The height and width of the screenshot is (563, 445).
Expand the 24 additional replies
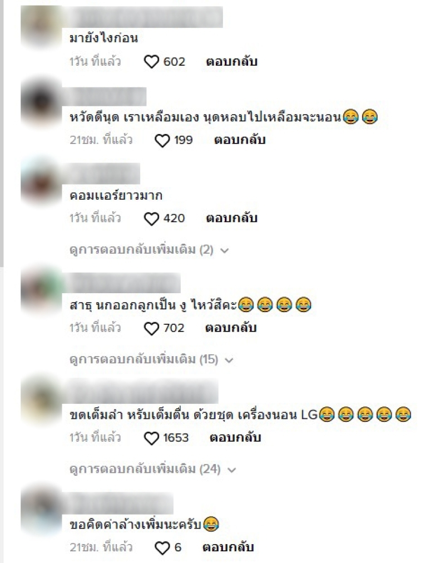[x=152, y=470]
